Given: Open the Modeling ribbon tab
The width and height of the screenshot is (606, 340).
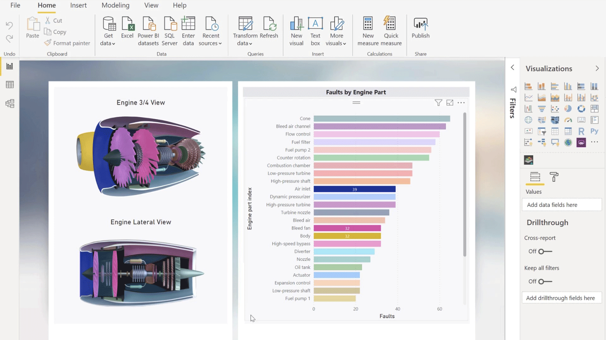Looking at the screenshot, I should (115, 5).
